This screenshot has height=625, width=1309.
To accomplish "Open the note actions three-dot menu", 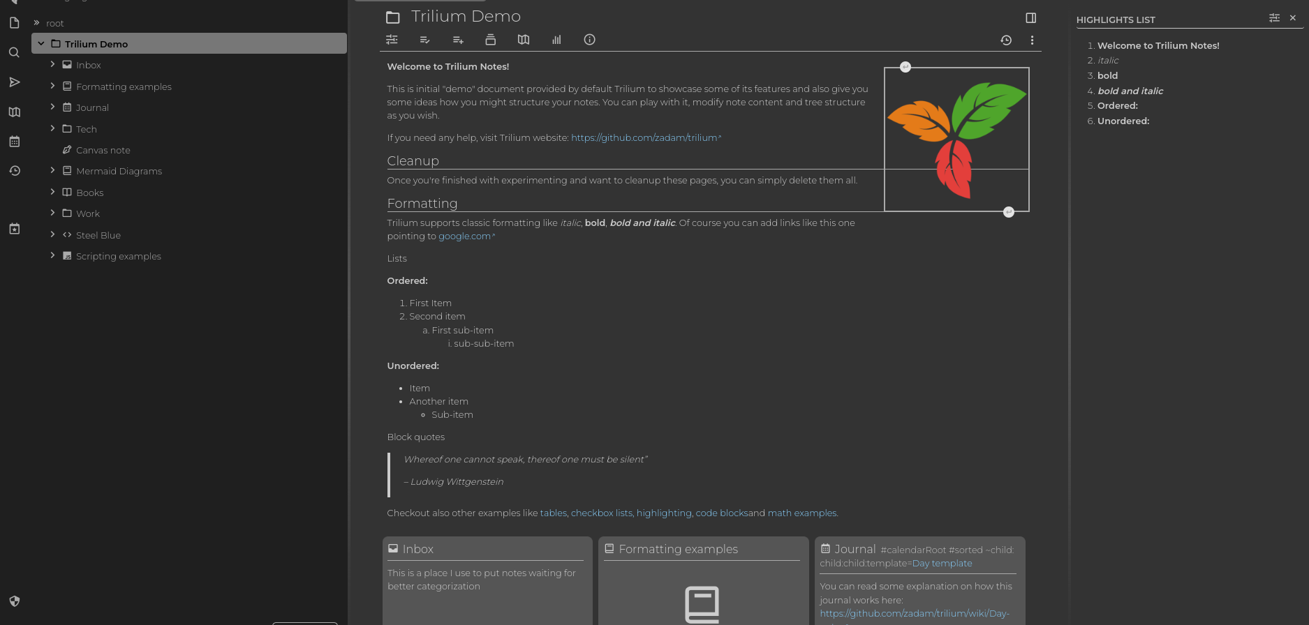I will coord(1032,40).
